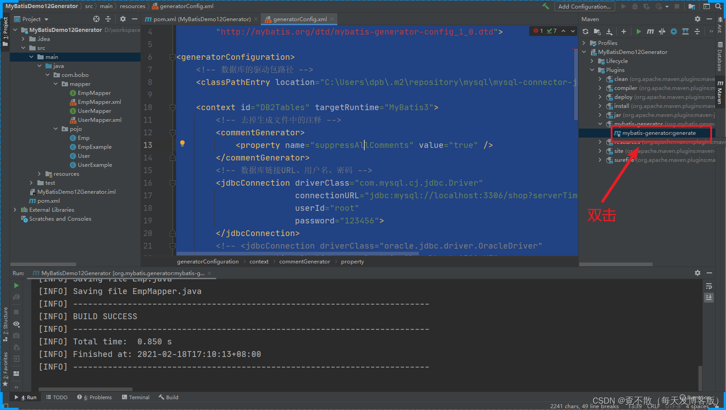The height and width of the screenshot is (410, 726).
Task: Collapse the mapper package in Project tree
Action: tap(55, 84)
